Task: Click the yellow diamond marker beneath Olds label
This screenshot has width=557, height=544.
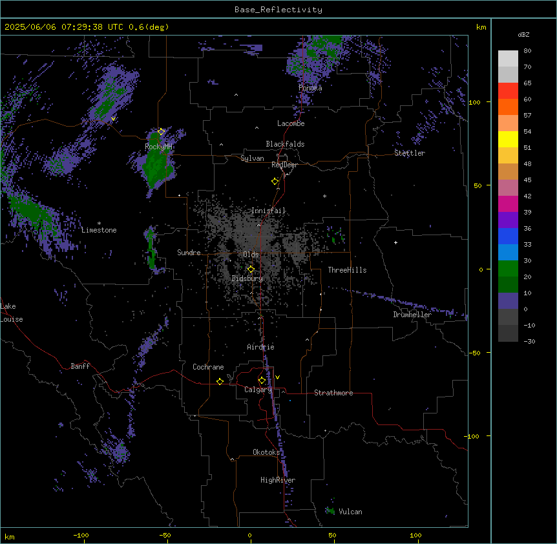Action: (251, 269)
